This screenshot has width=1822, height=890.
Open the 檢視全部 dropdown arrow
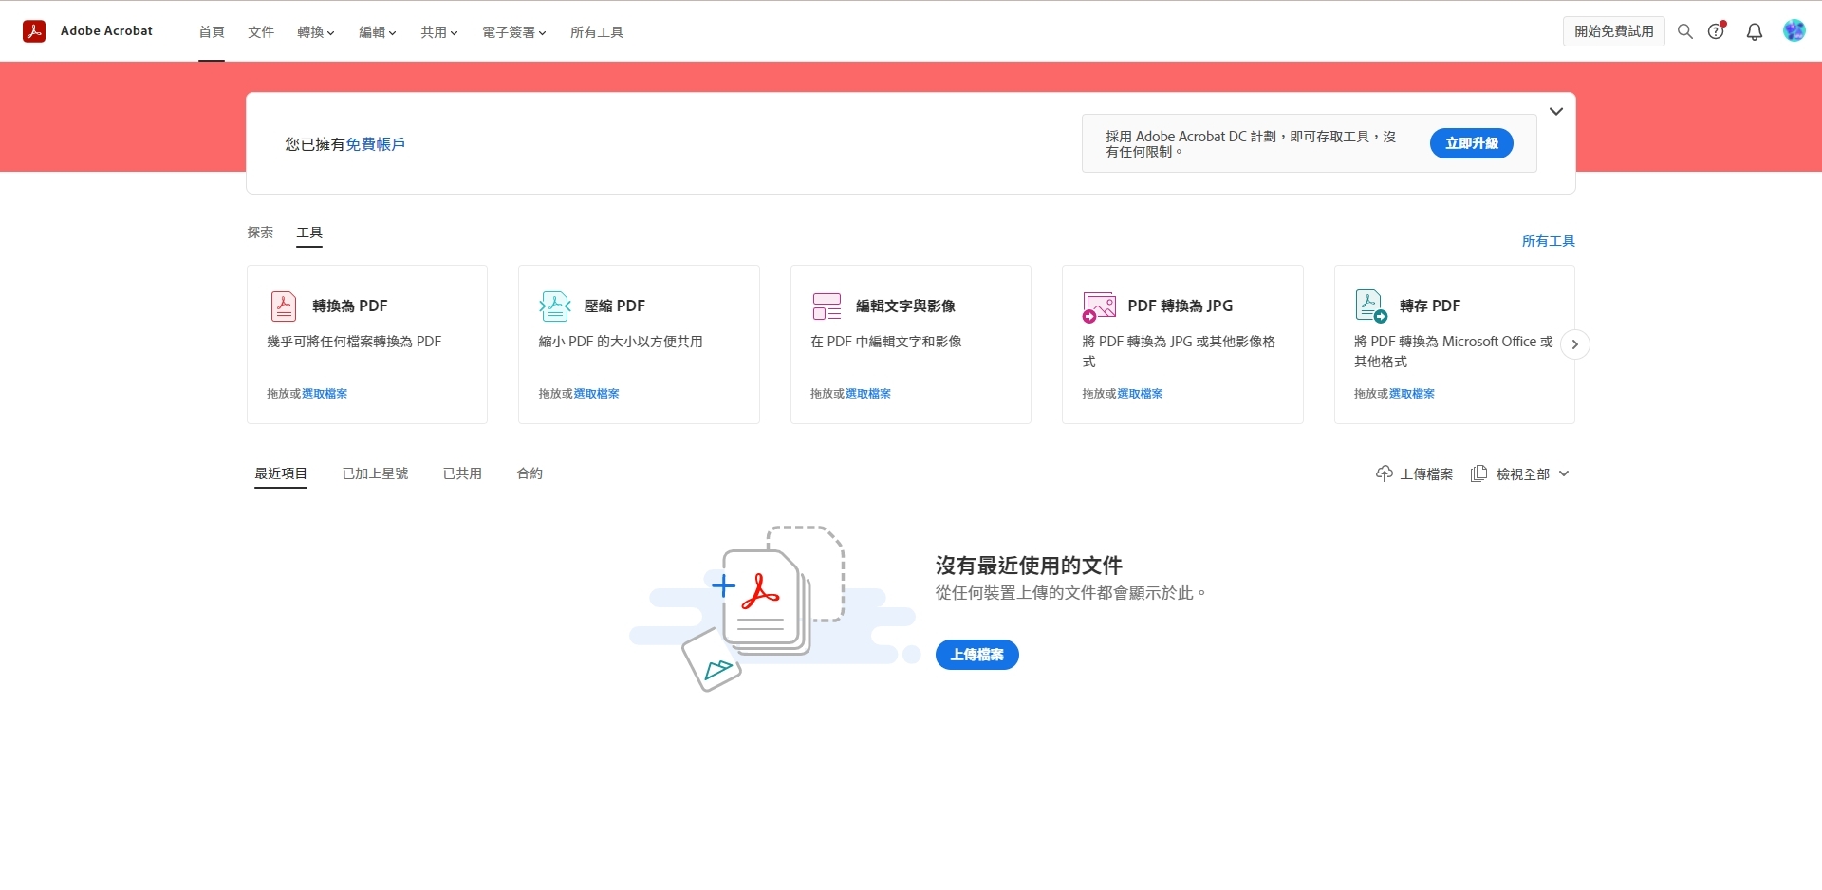click(x=1564, y=473)
